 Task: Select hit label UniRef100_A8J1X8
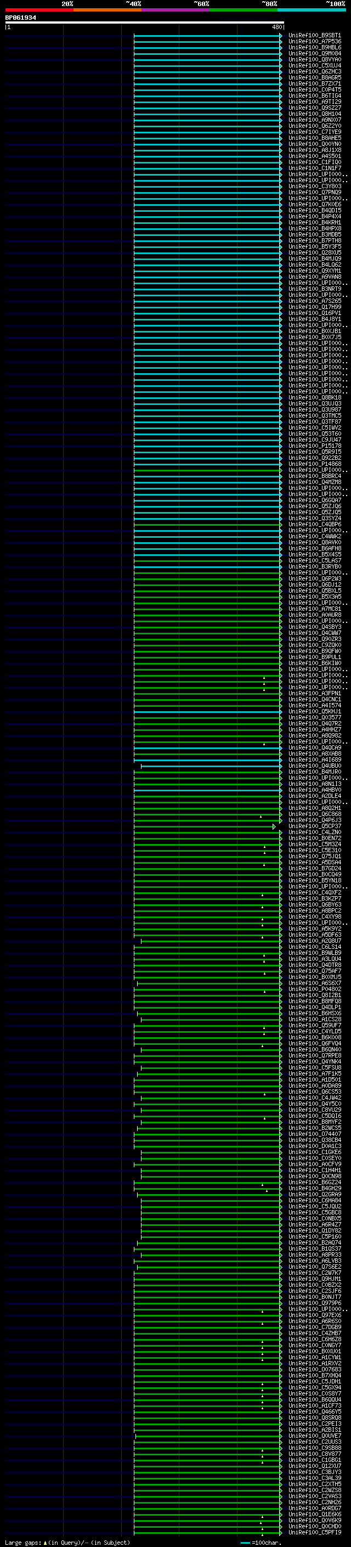(314, 150)
